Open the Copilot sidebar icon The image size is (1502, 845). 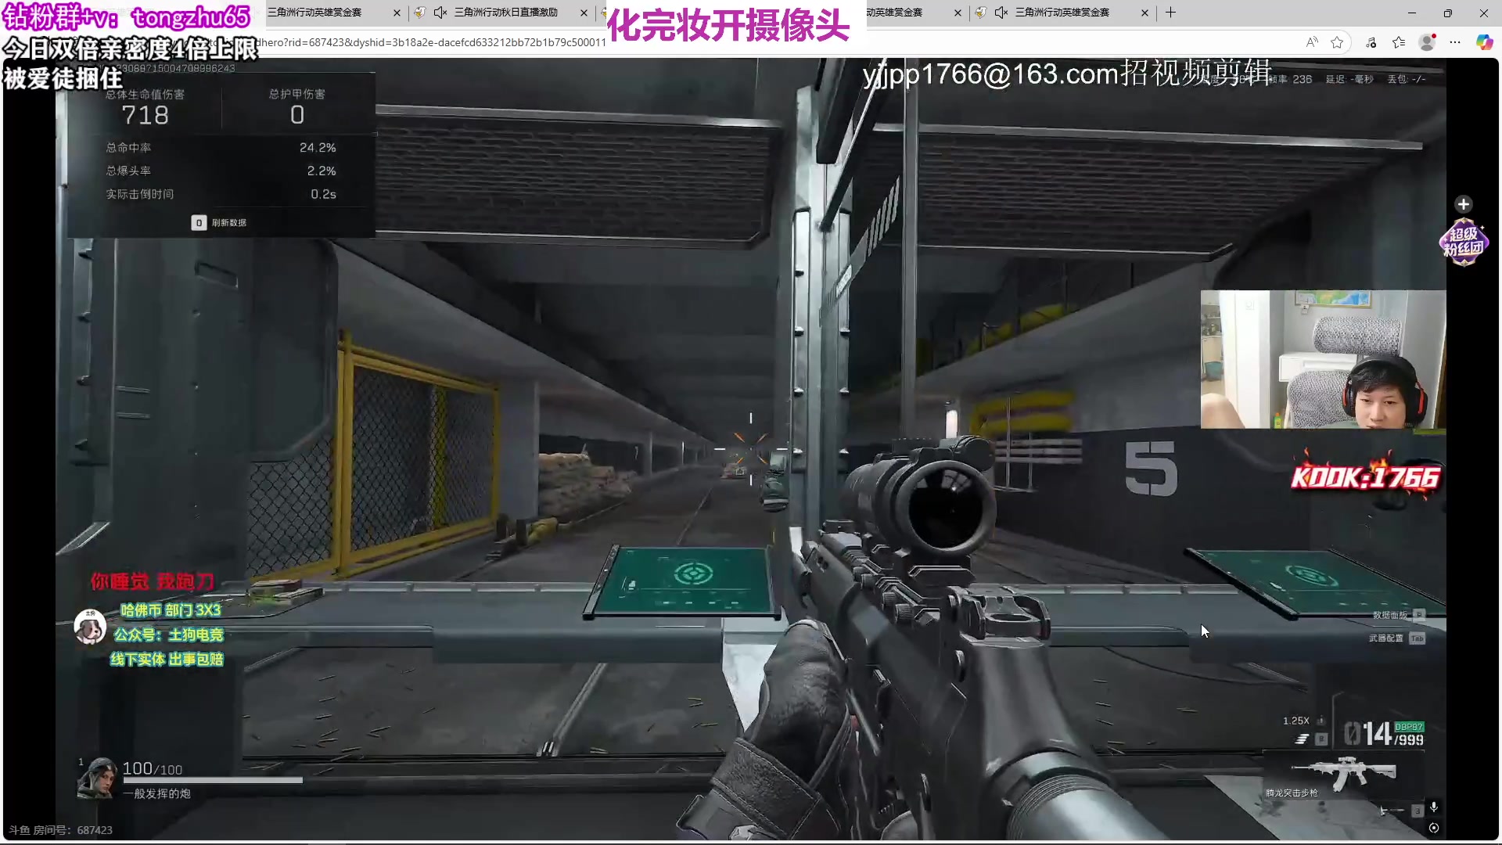tap(1484, 42)
